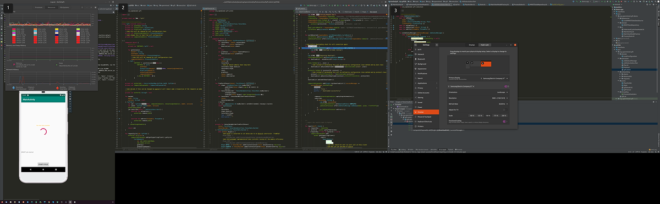The width and height of the screenshot is (660, 204).
Task: Open the Resolution dropdown
Action: (478, 98)
